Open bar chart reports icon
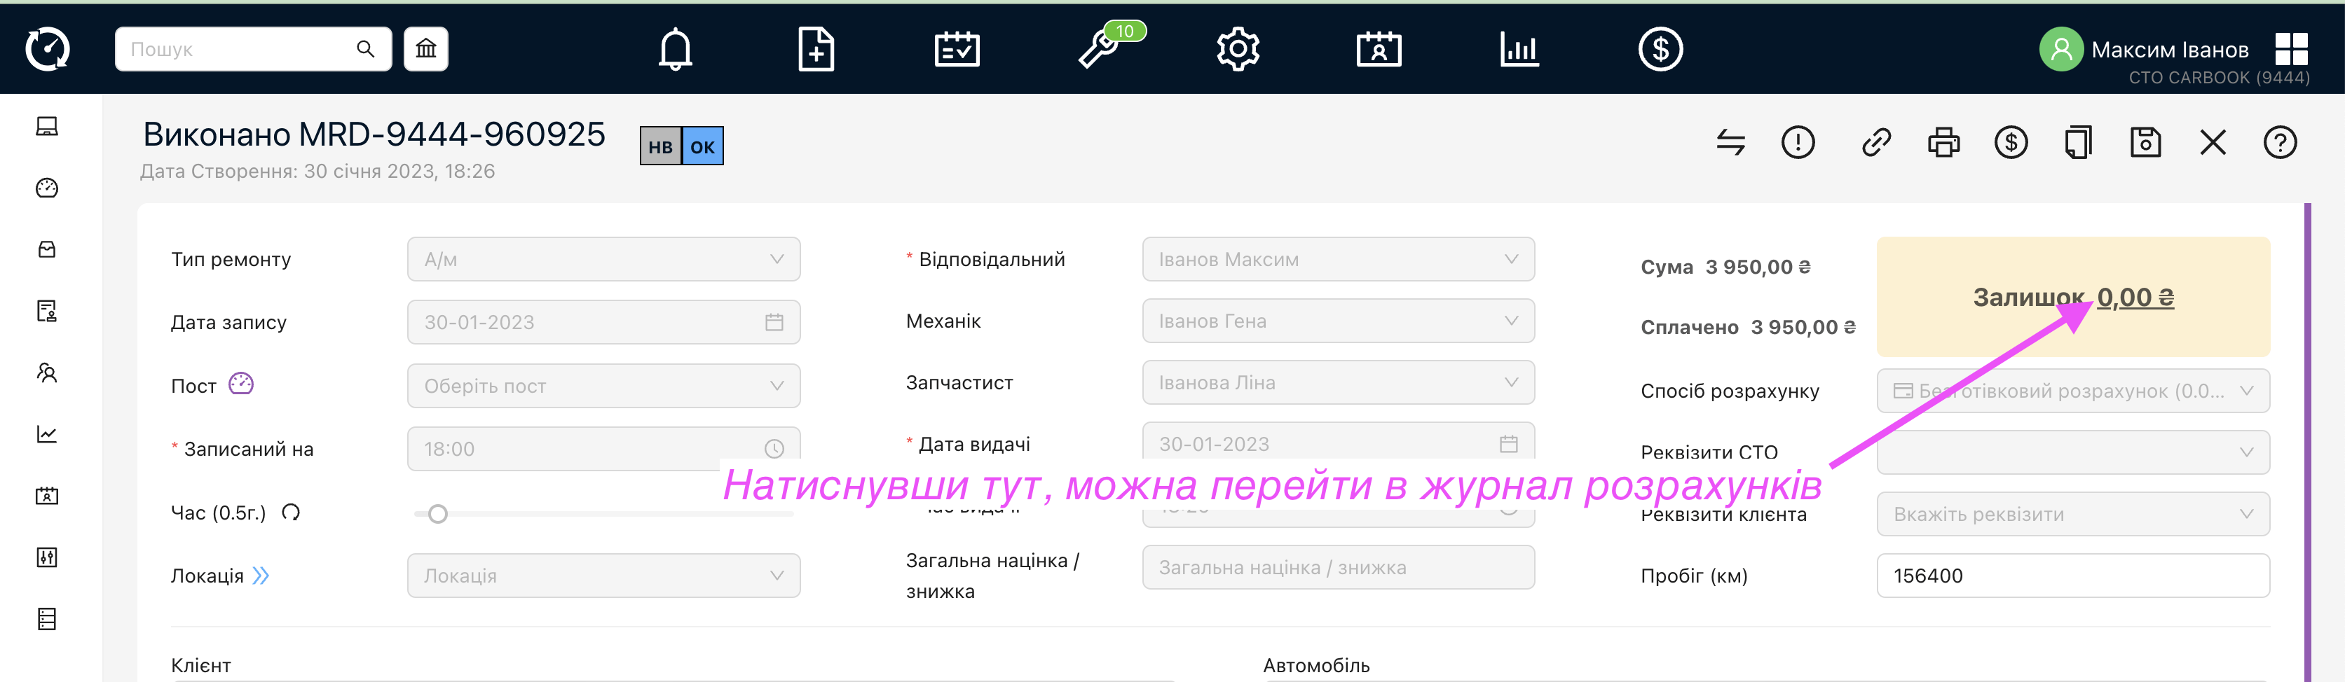This screenshot has height=682, width=2345. [1519, 49]
